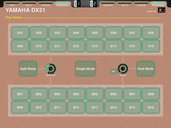Screen dimensions: 171x128
Task: Click the Detune label
Action: point(123,75)
